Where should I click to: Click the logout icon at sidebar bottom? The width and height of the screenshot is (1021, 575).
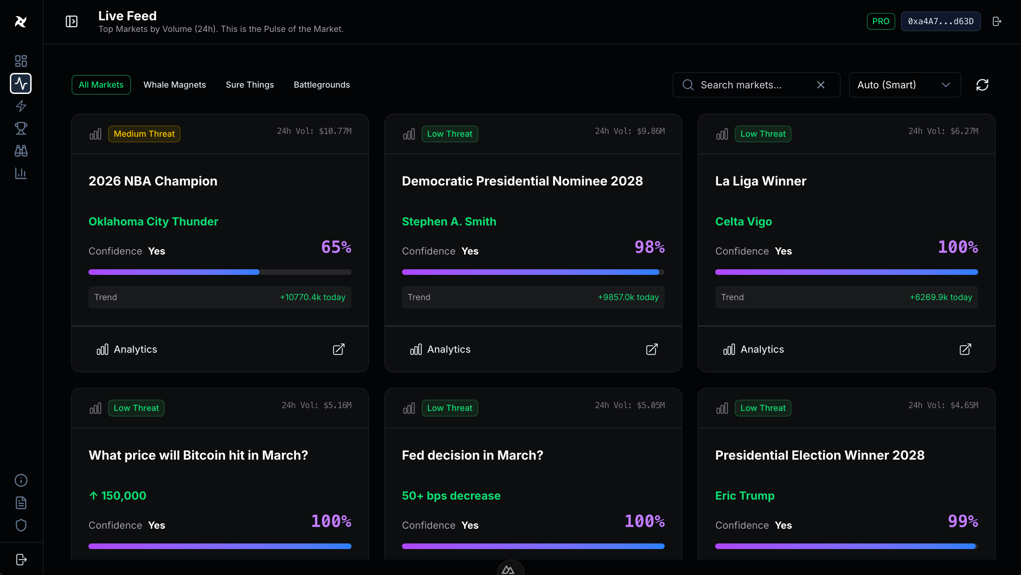[21, 560]
